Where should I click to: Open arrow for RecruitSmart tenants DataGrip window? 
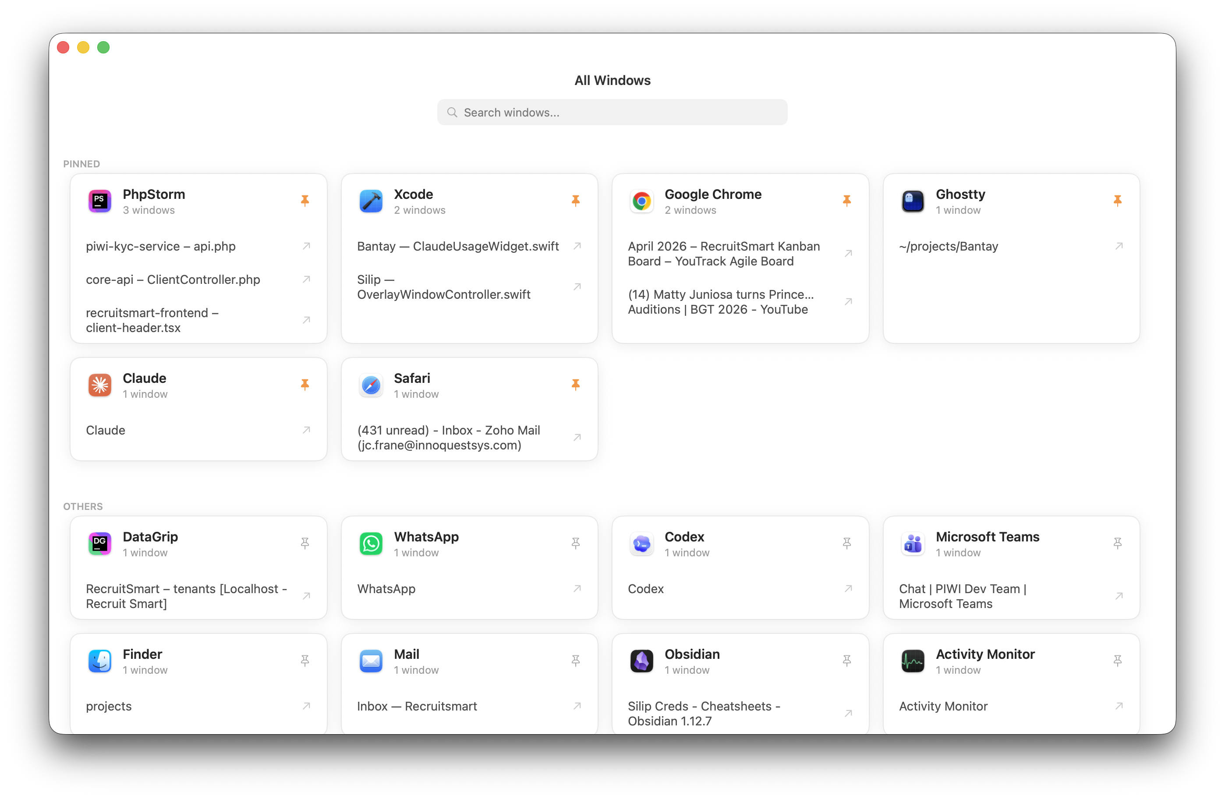point(306,596)
